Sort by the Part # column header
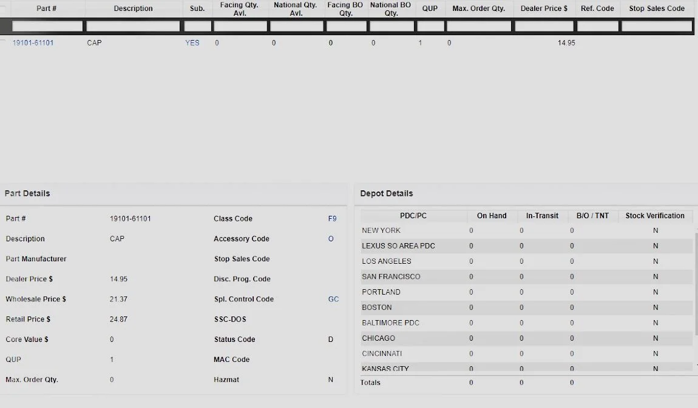This screenshot has height=408, width=698. 47,9
